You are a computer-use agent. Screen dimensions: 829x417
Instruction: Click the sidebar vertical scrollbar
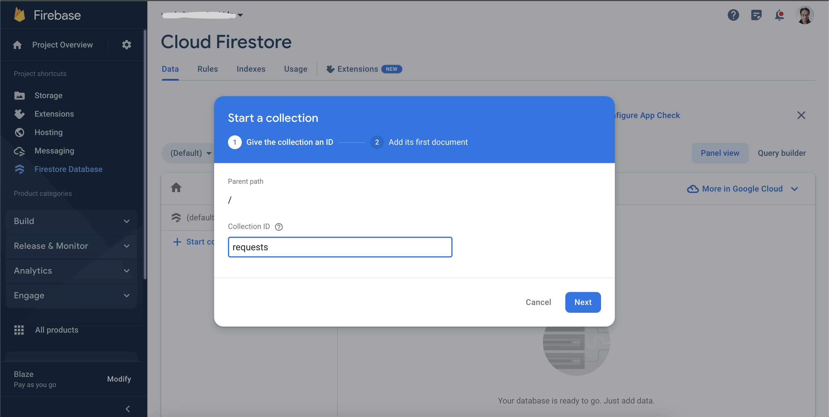click(x=145, y=155)
